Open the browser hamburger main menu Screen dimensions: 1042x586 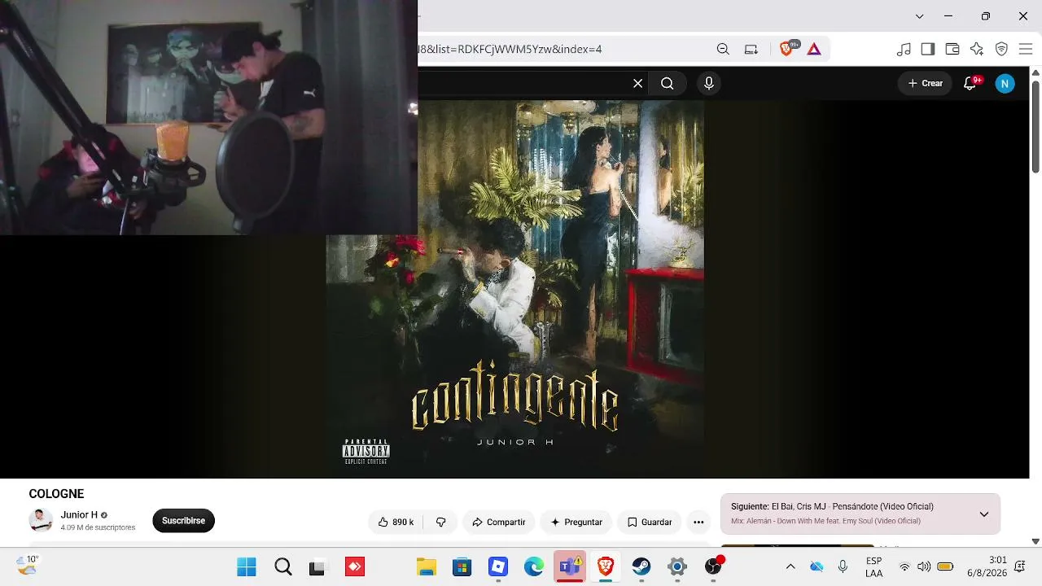tap(1026, 49)
